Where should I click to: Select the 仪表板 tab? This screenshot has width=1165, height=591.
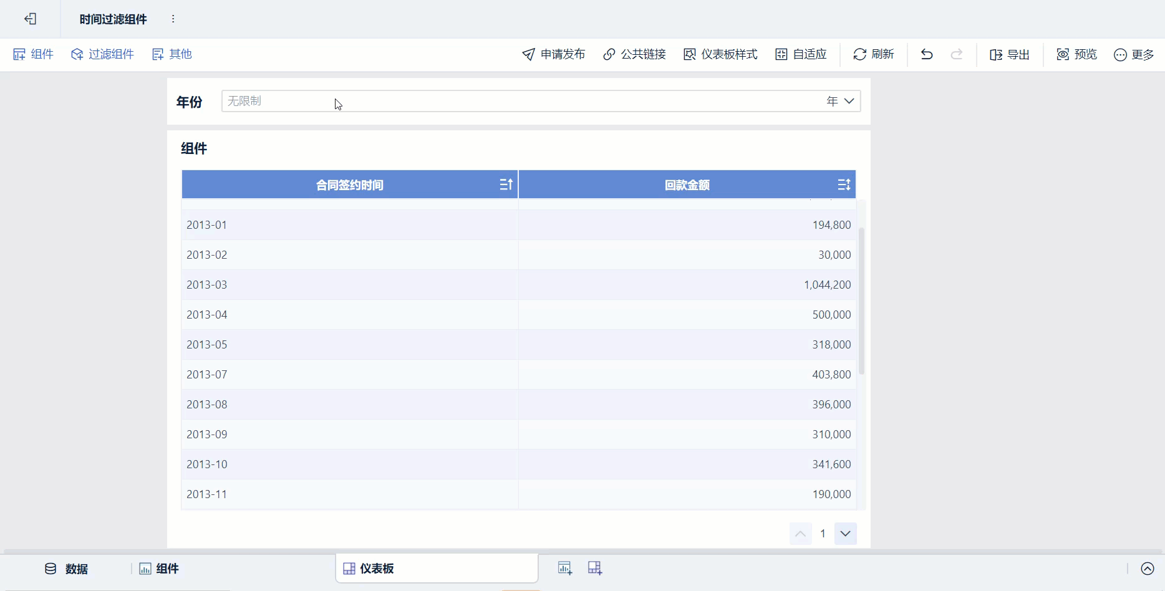[x=437, y=569]
